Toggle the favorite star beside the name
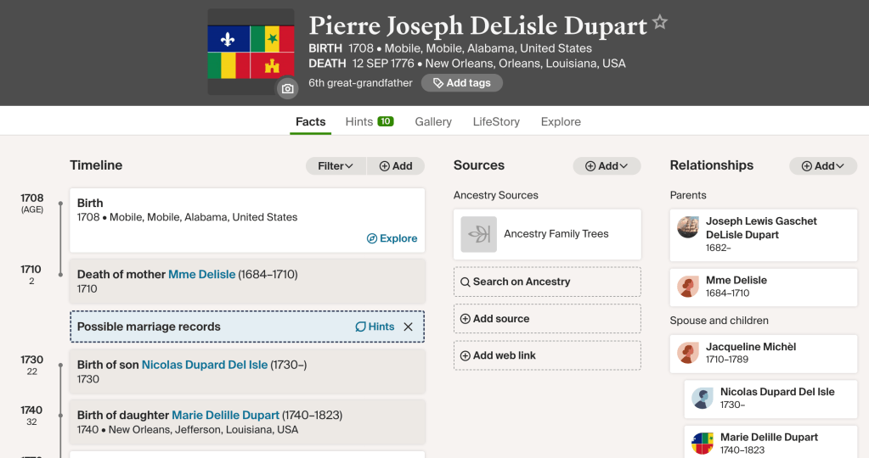The image size is (869, 458). [660, 23]
